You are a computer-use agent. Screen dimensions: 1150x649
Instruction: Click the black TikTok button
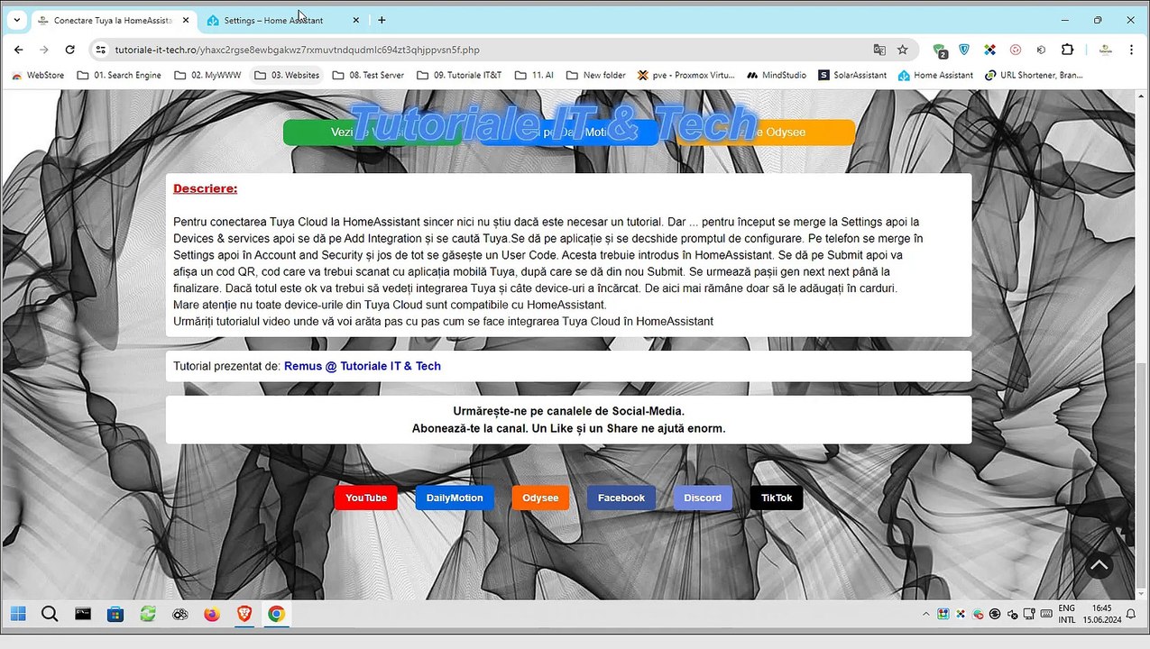pos(777,498)
